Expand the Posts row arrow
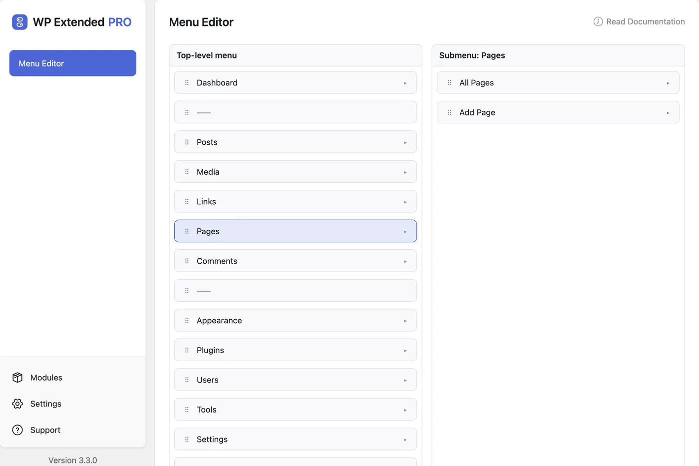The height and width of the screenshot is (466, 699). click(405, 143)
